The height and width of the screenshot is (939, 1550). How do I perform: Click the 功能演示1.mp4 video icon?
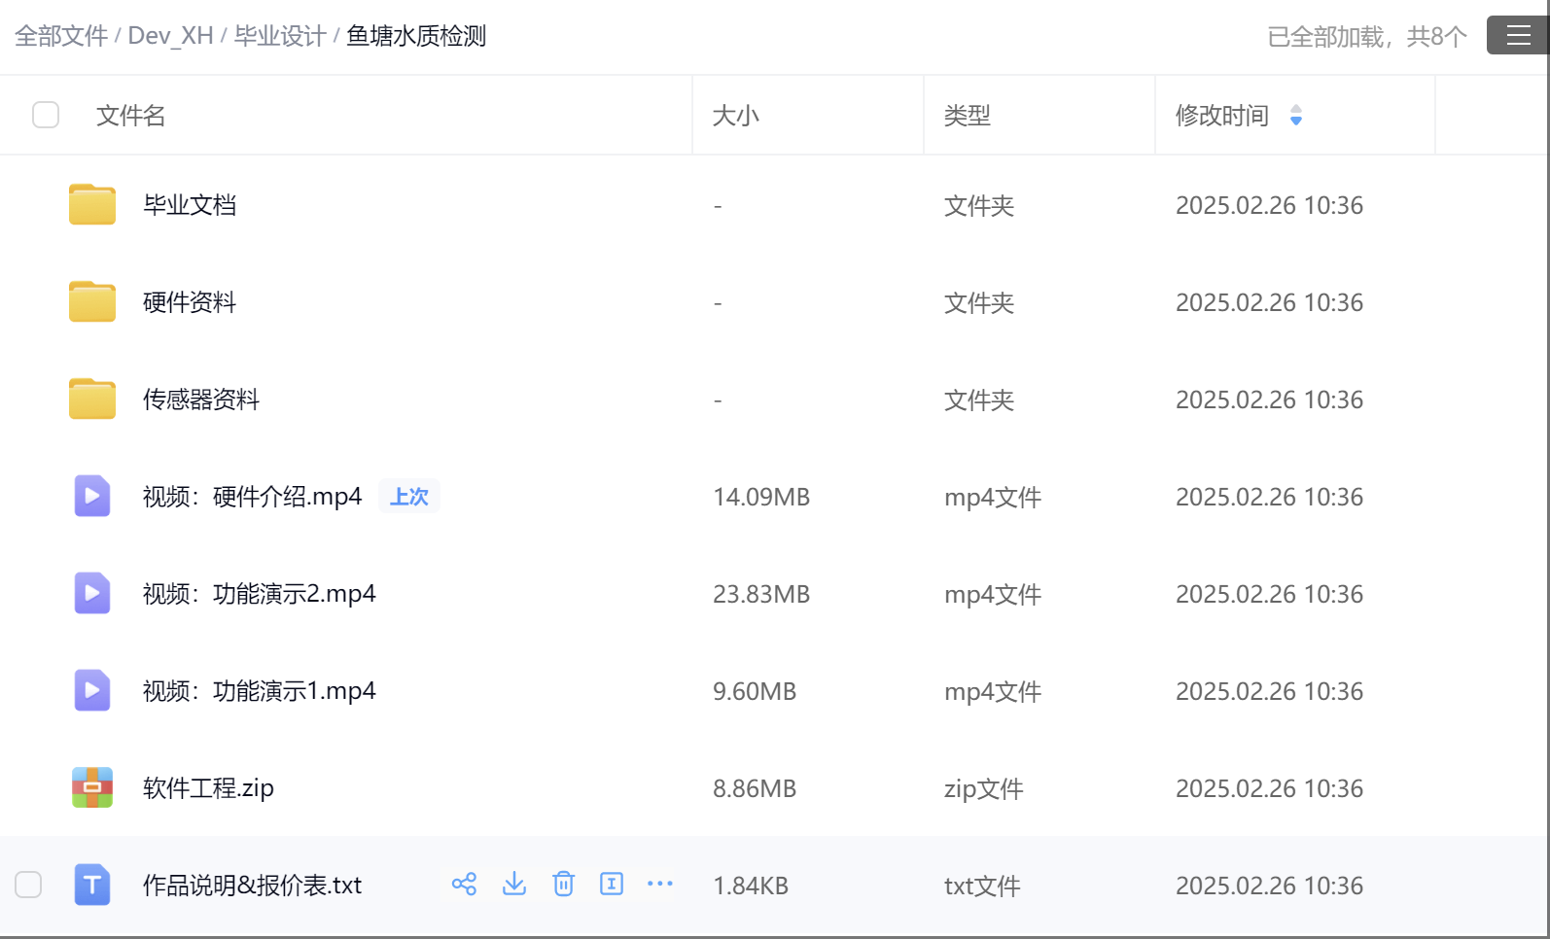(92, 690)
